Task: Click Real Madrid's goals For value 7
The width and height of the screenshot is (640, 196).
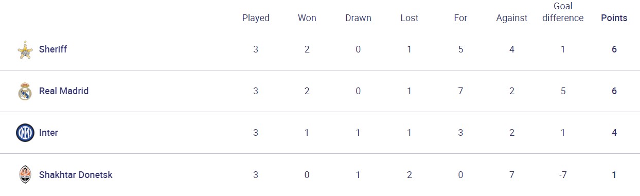Action: 460,91
